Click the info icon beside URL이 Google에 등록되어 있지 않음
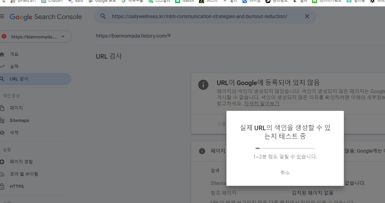 click(x=203, y=84)
